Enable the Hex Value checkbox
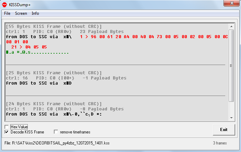The width and height of the screenshot is (241, 152). 7,127
